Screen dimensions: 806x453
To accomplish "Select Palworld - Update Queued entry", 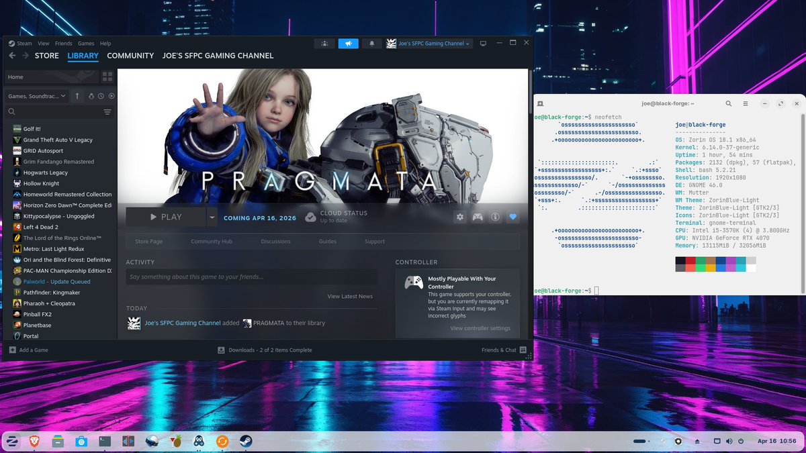I will (52, 281).
